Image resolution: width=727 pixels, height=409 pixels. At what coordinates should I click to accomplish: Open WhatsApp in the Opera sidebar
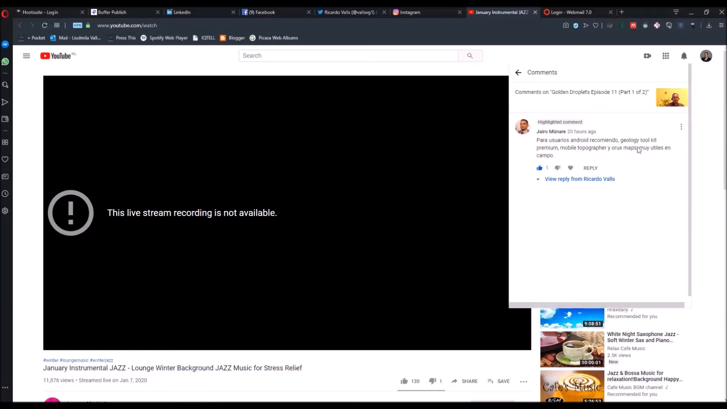(x=5, y=62)
